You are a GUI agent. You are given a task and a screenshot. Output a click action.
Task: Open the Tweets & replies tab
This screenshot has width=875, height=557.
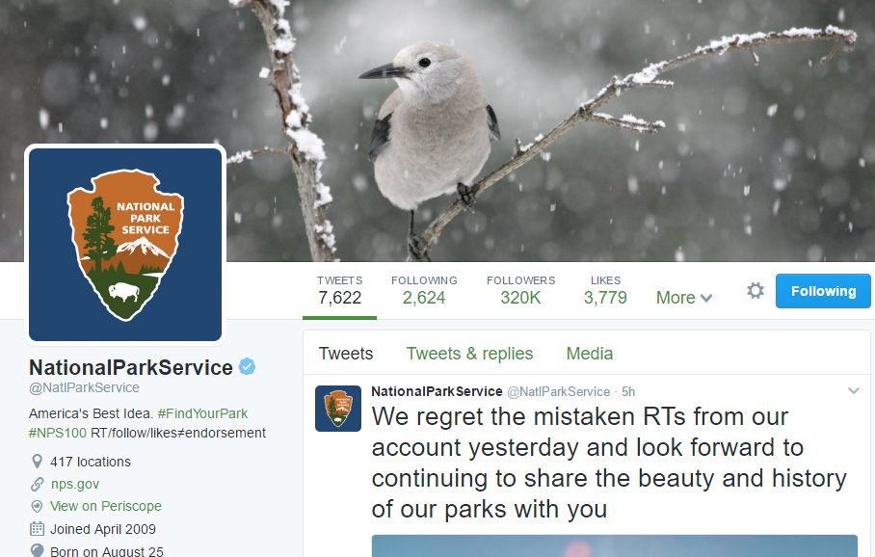tap(469, 354)
